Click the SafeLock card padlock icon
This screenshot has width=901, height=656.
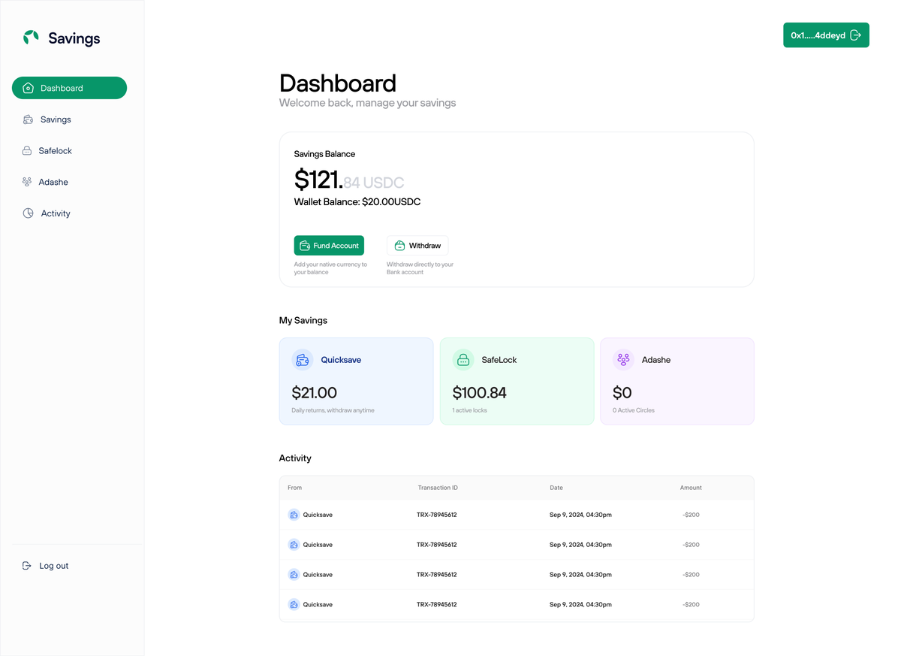pyautogui.click(x=463, y=360)
